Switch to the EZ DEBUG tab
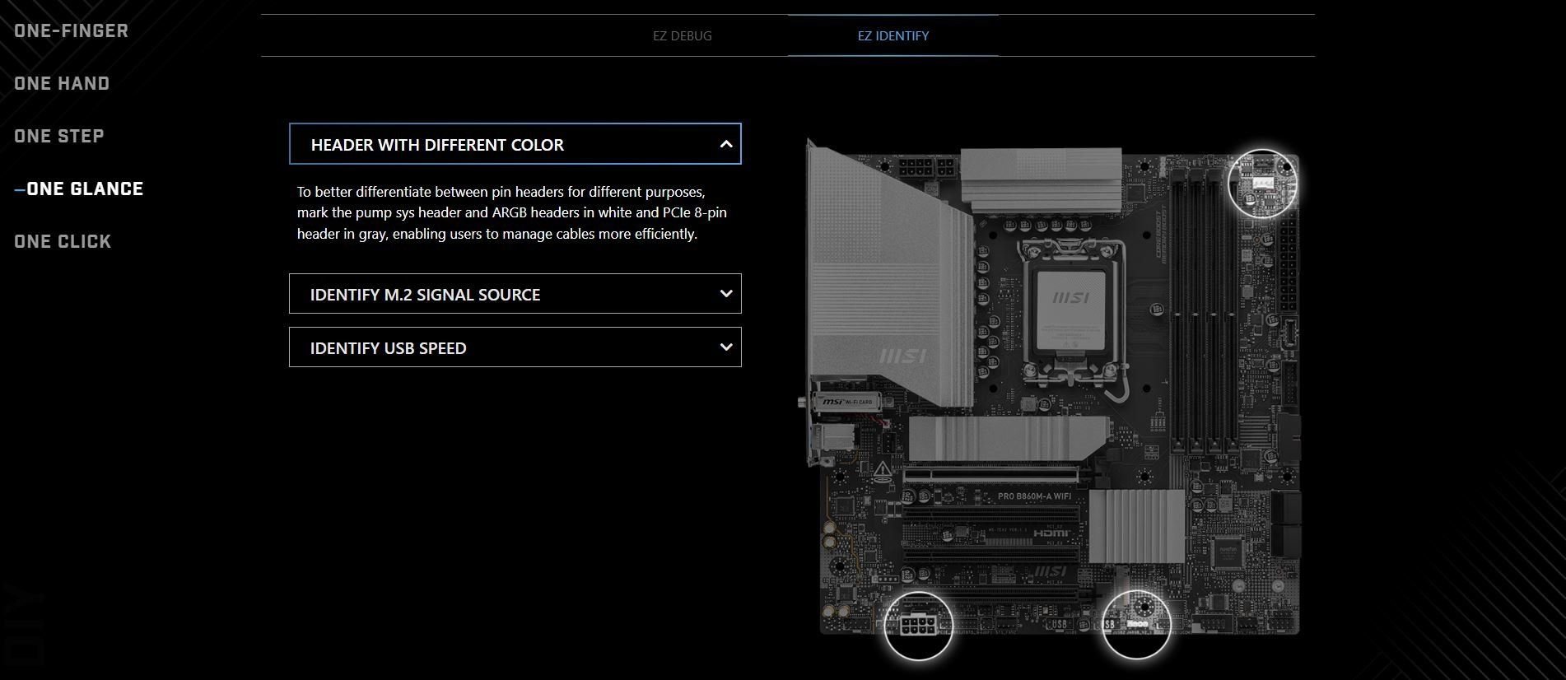 click(x=682, y=36)
